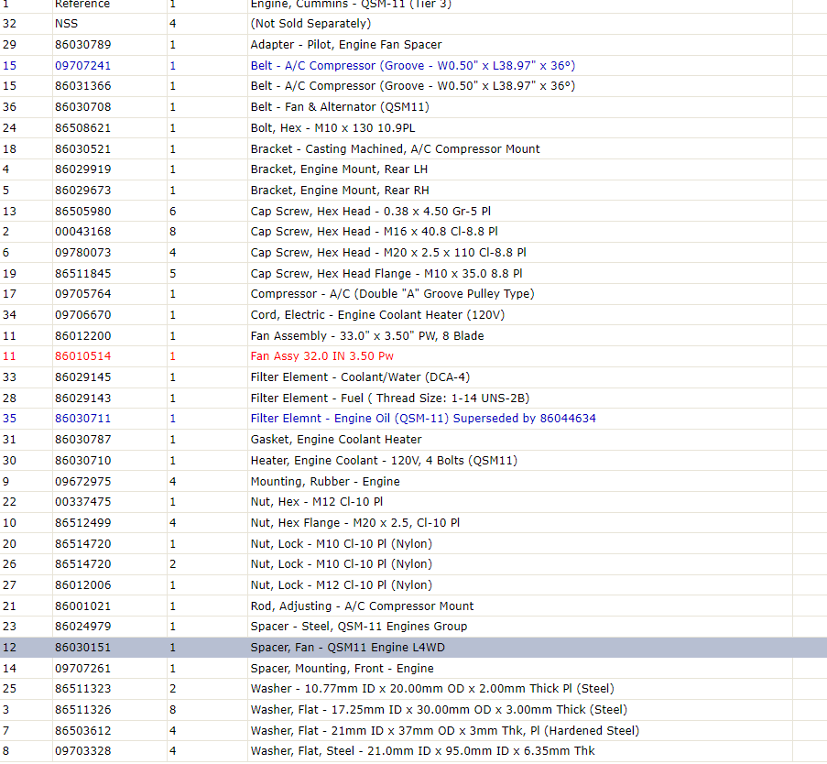Viewport: 827px width, 764px height.
Task: Select part number 86505980
Action: tap(82, 212)
